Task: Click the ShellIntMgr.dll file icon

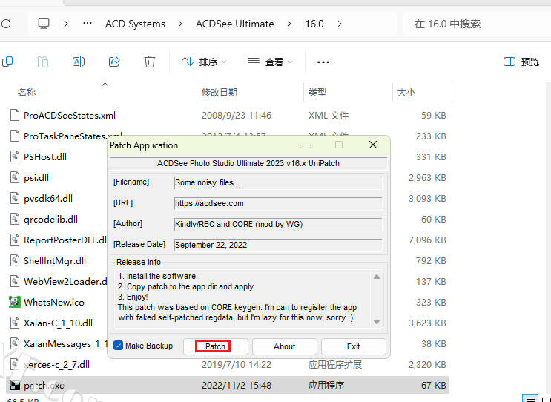Action: pos(14,260)
